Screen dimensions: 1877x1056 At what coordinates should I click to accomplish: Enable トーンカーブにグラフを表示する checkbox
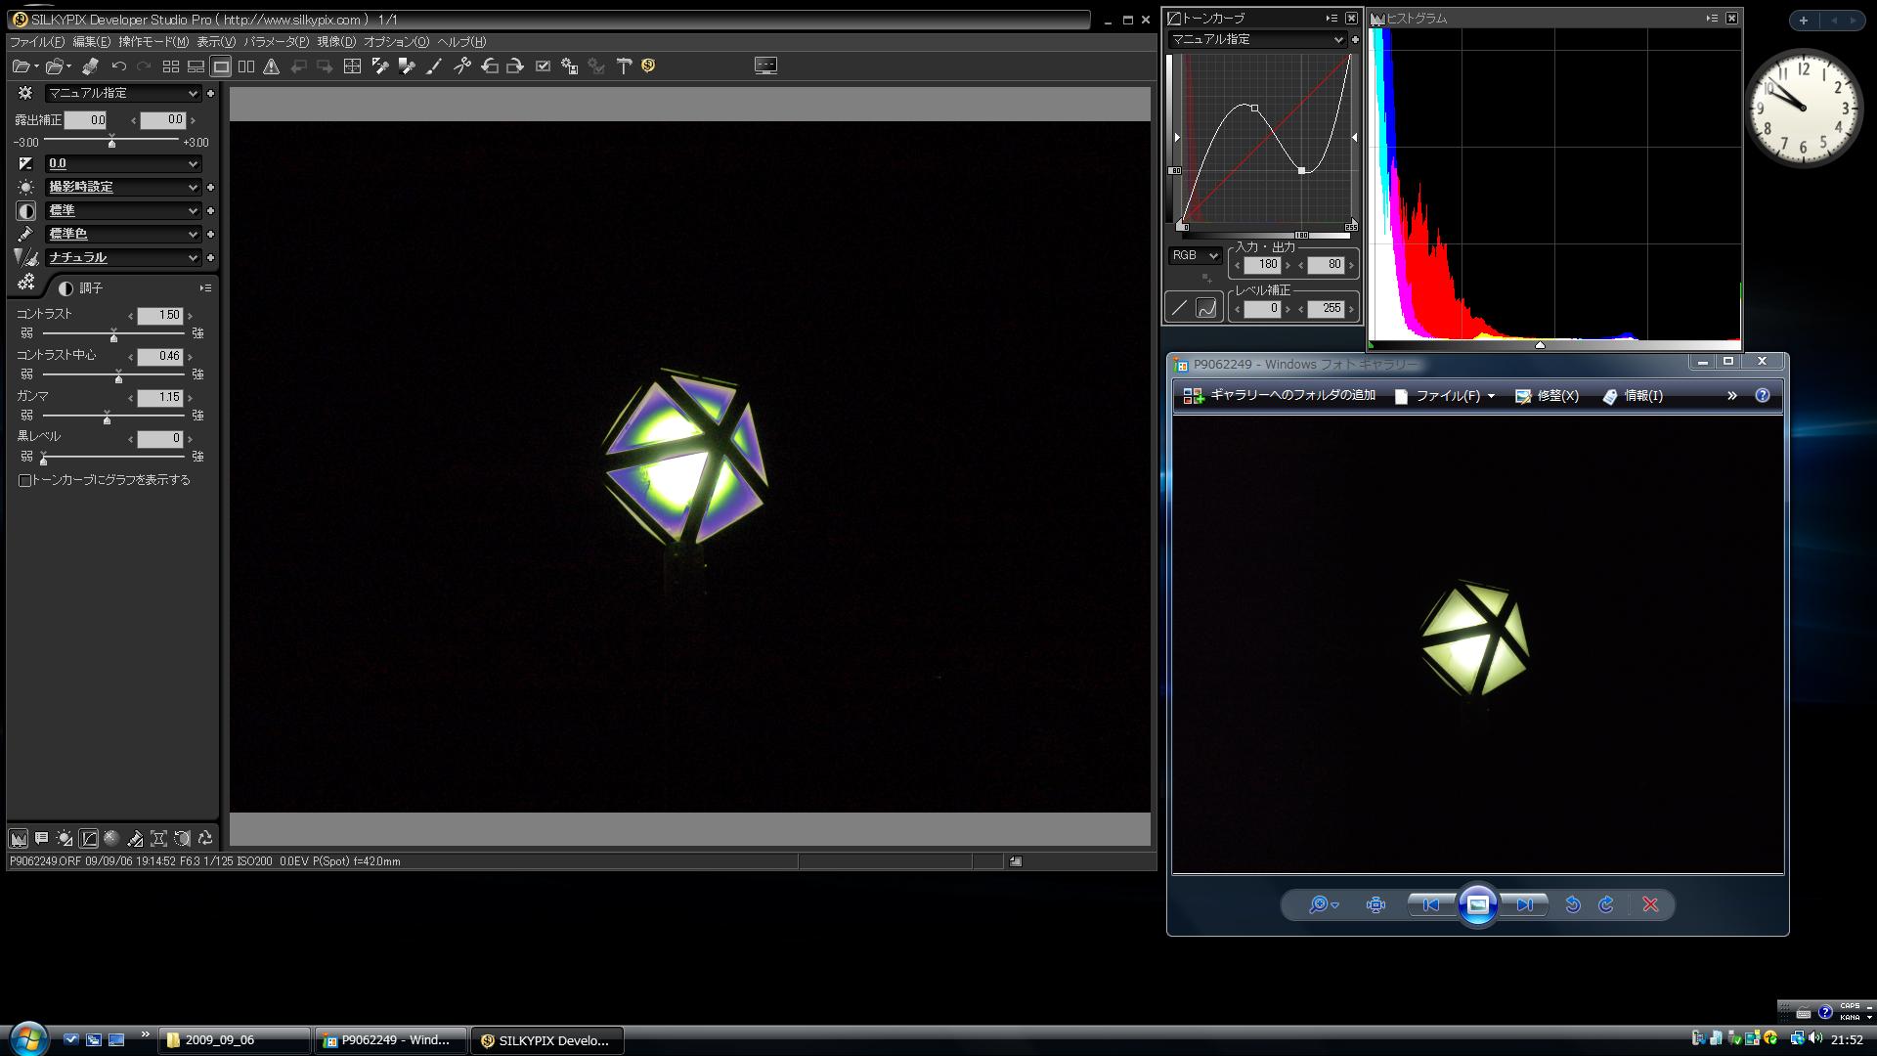coord(25,480)
